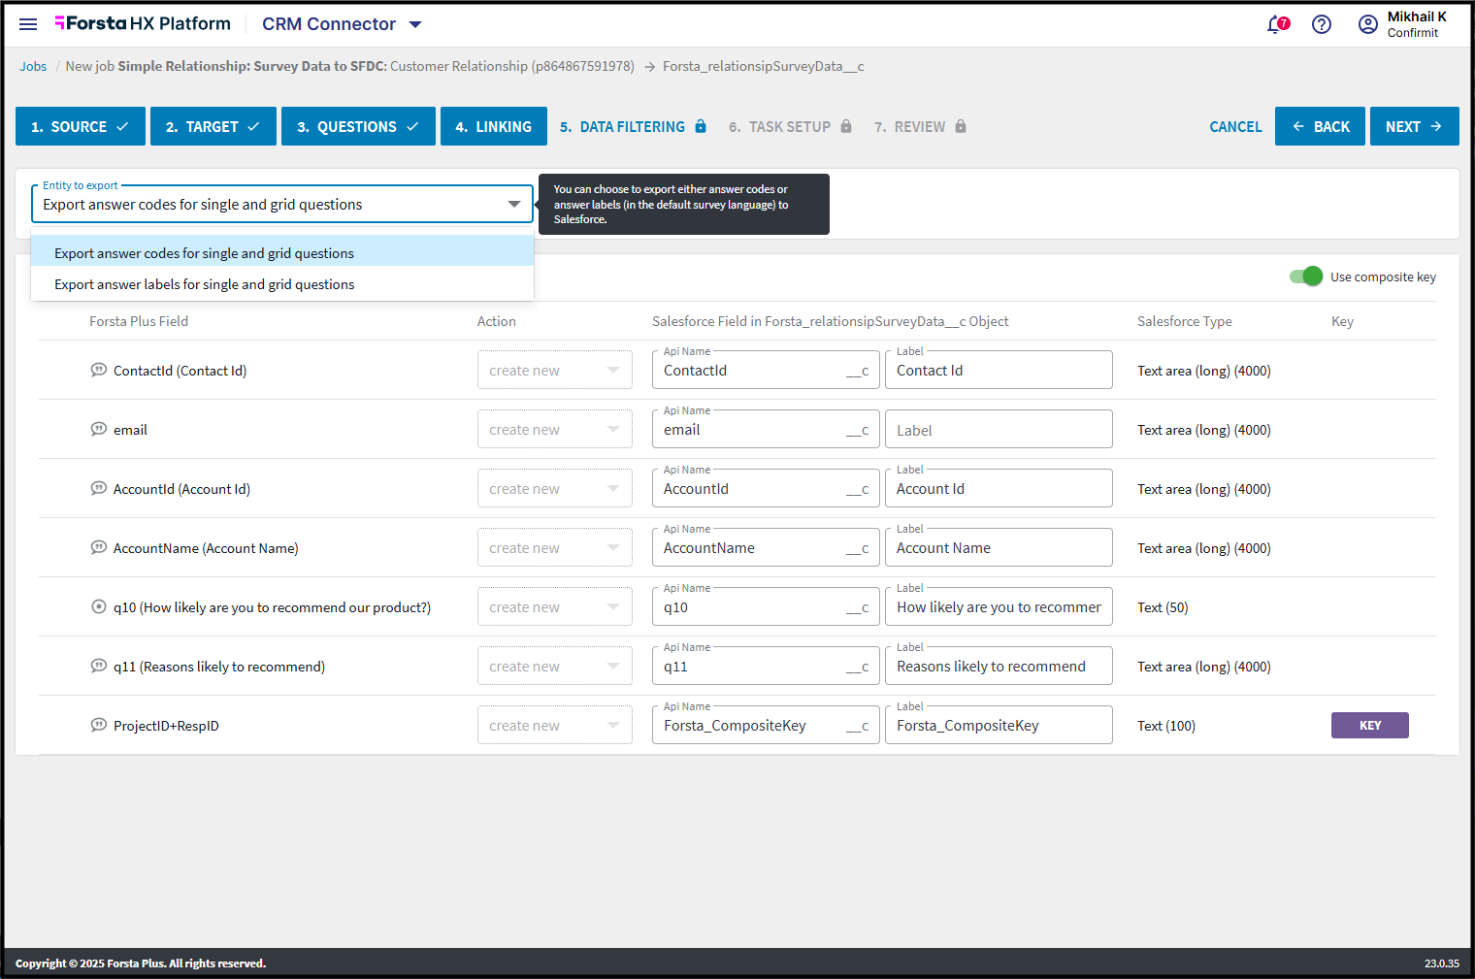Edit the How likely are you Label field
Viewport: 1475px width, 979px height.
point(999,606)
